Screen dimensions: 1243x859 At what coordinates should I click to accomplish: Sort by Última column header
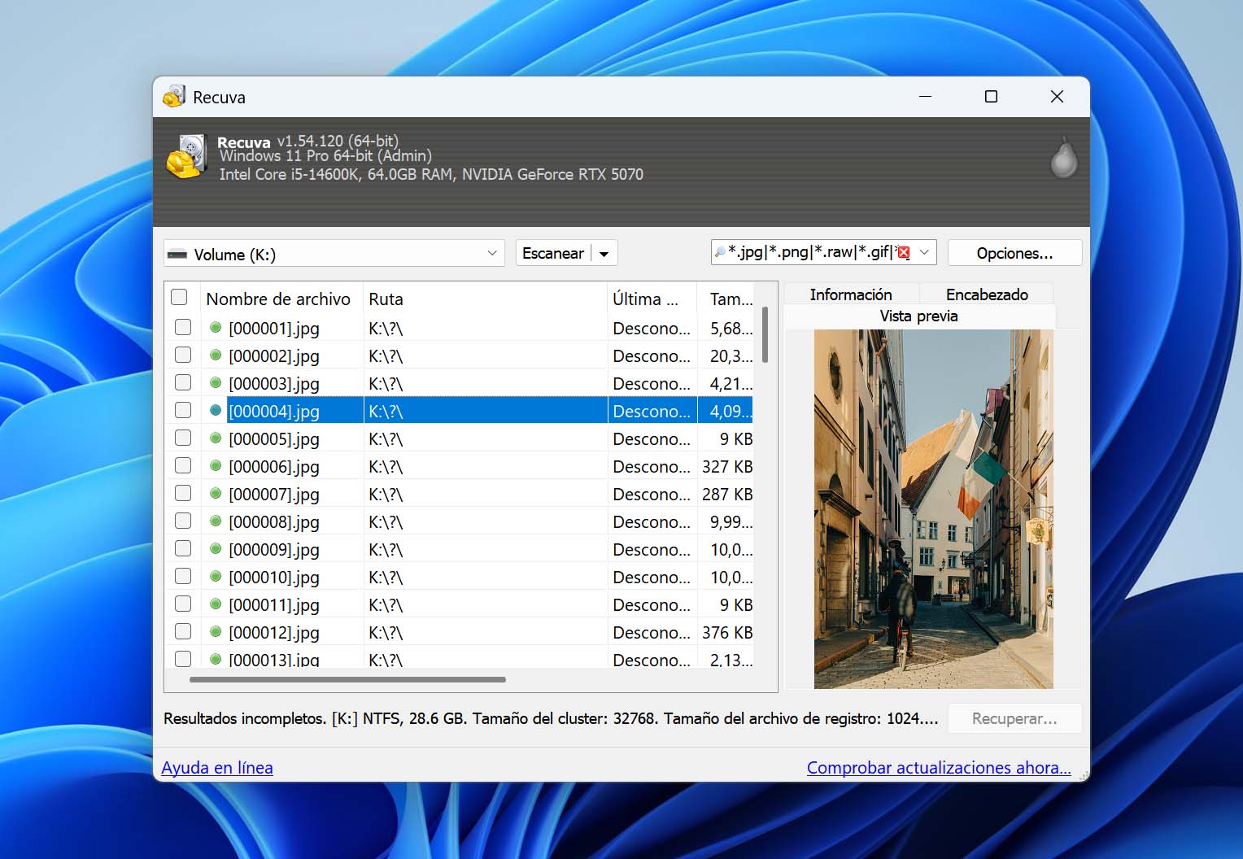click(652, 299)
